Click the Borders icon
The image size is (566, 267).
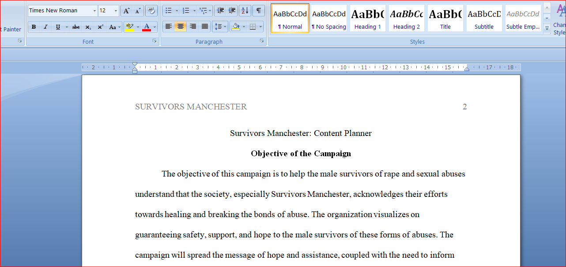tap(253, 27)
